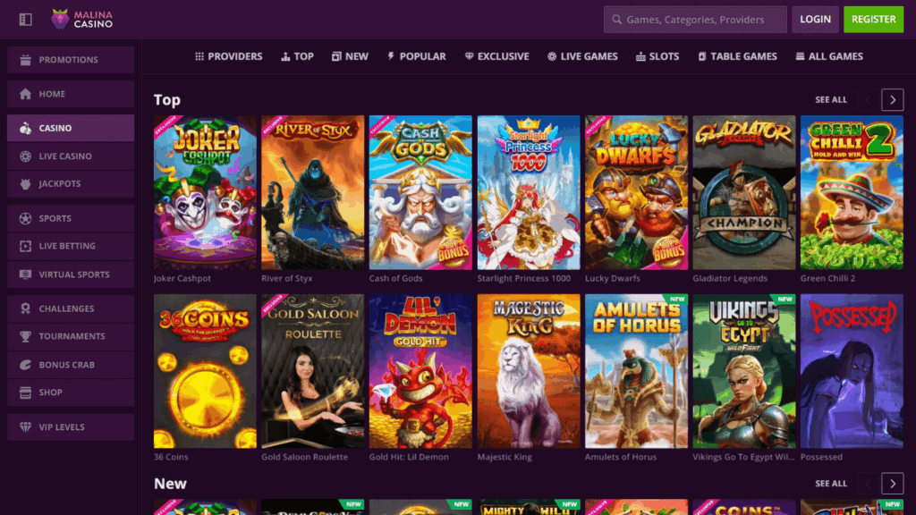
Task: Open the Providers category menu
Action: click(228, 56)
